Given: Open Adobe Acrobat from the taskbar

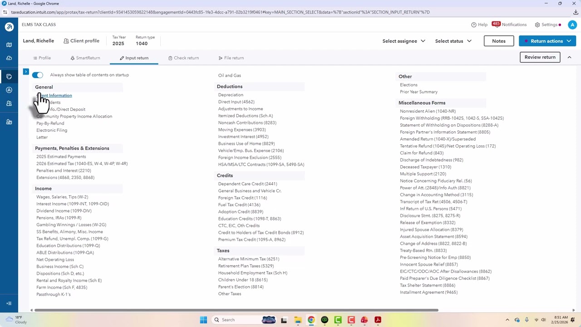Looking at the screenshot, I should (378, 320).
